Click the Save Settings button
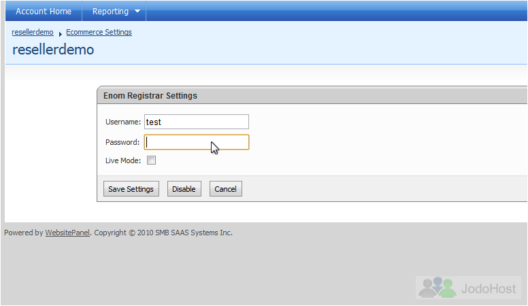528x306 pixels. pyautogui.click(x=131, y=189)
